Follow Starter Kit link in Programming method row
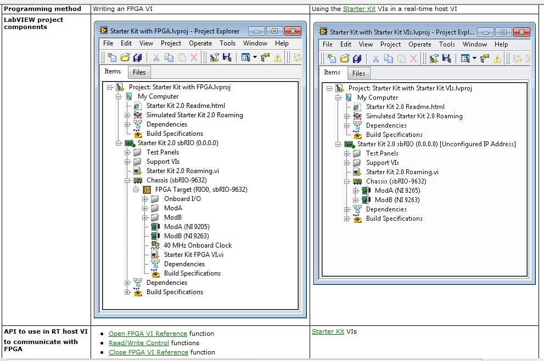 click(x=359, y=9)
